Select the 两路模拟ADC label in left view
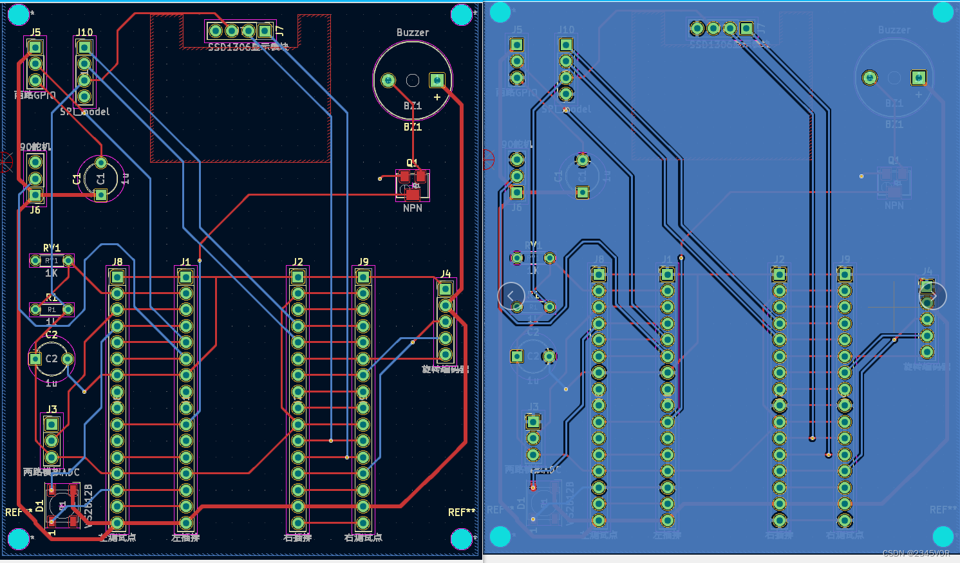Viewport: 960px width, 563px height. tap(52, 472)
